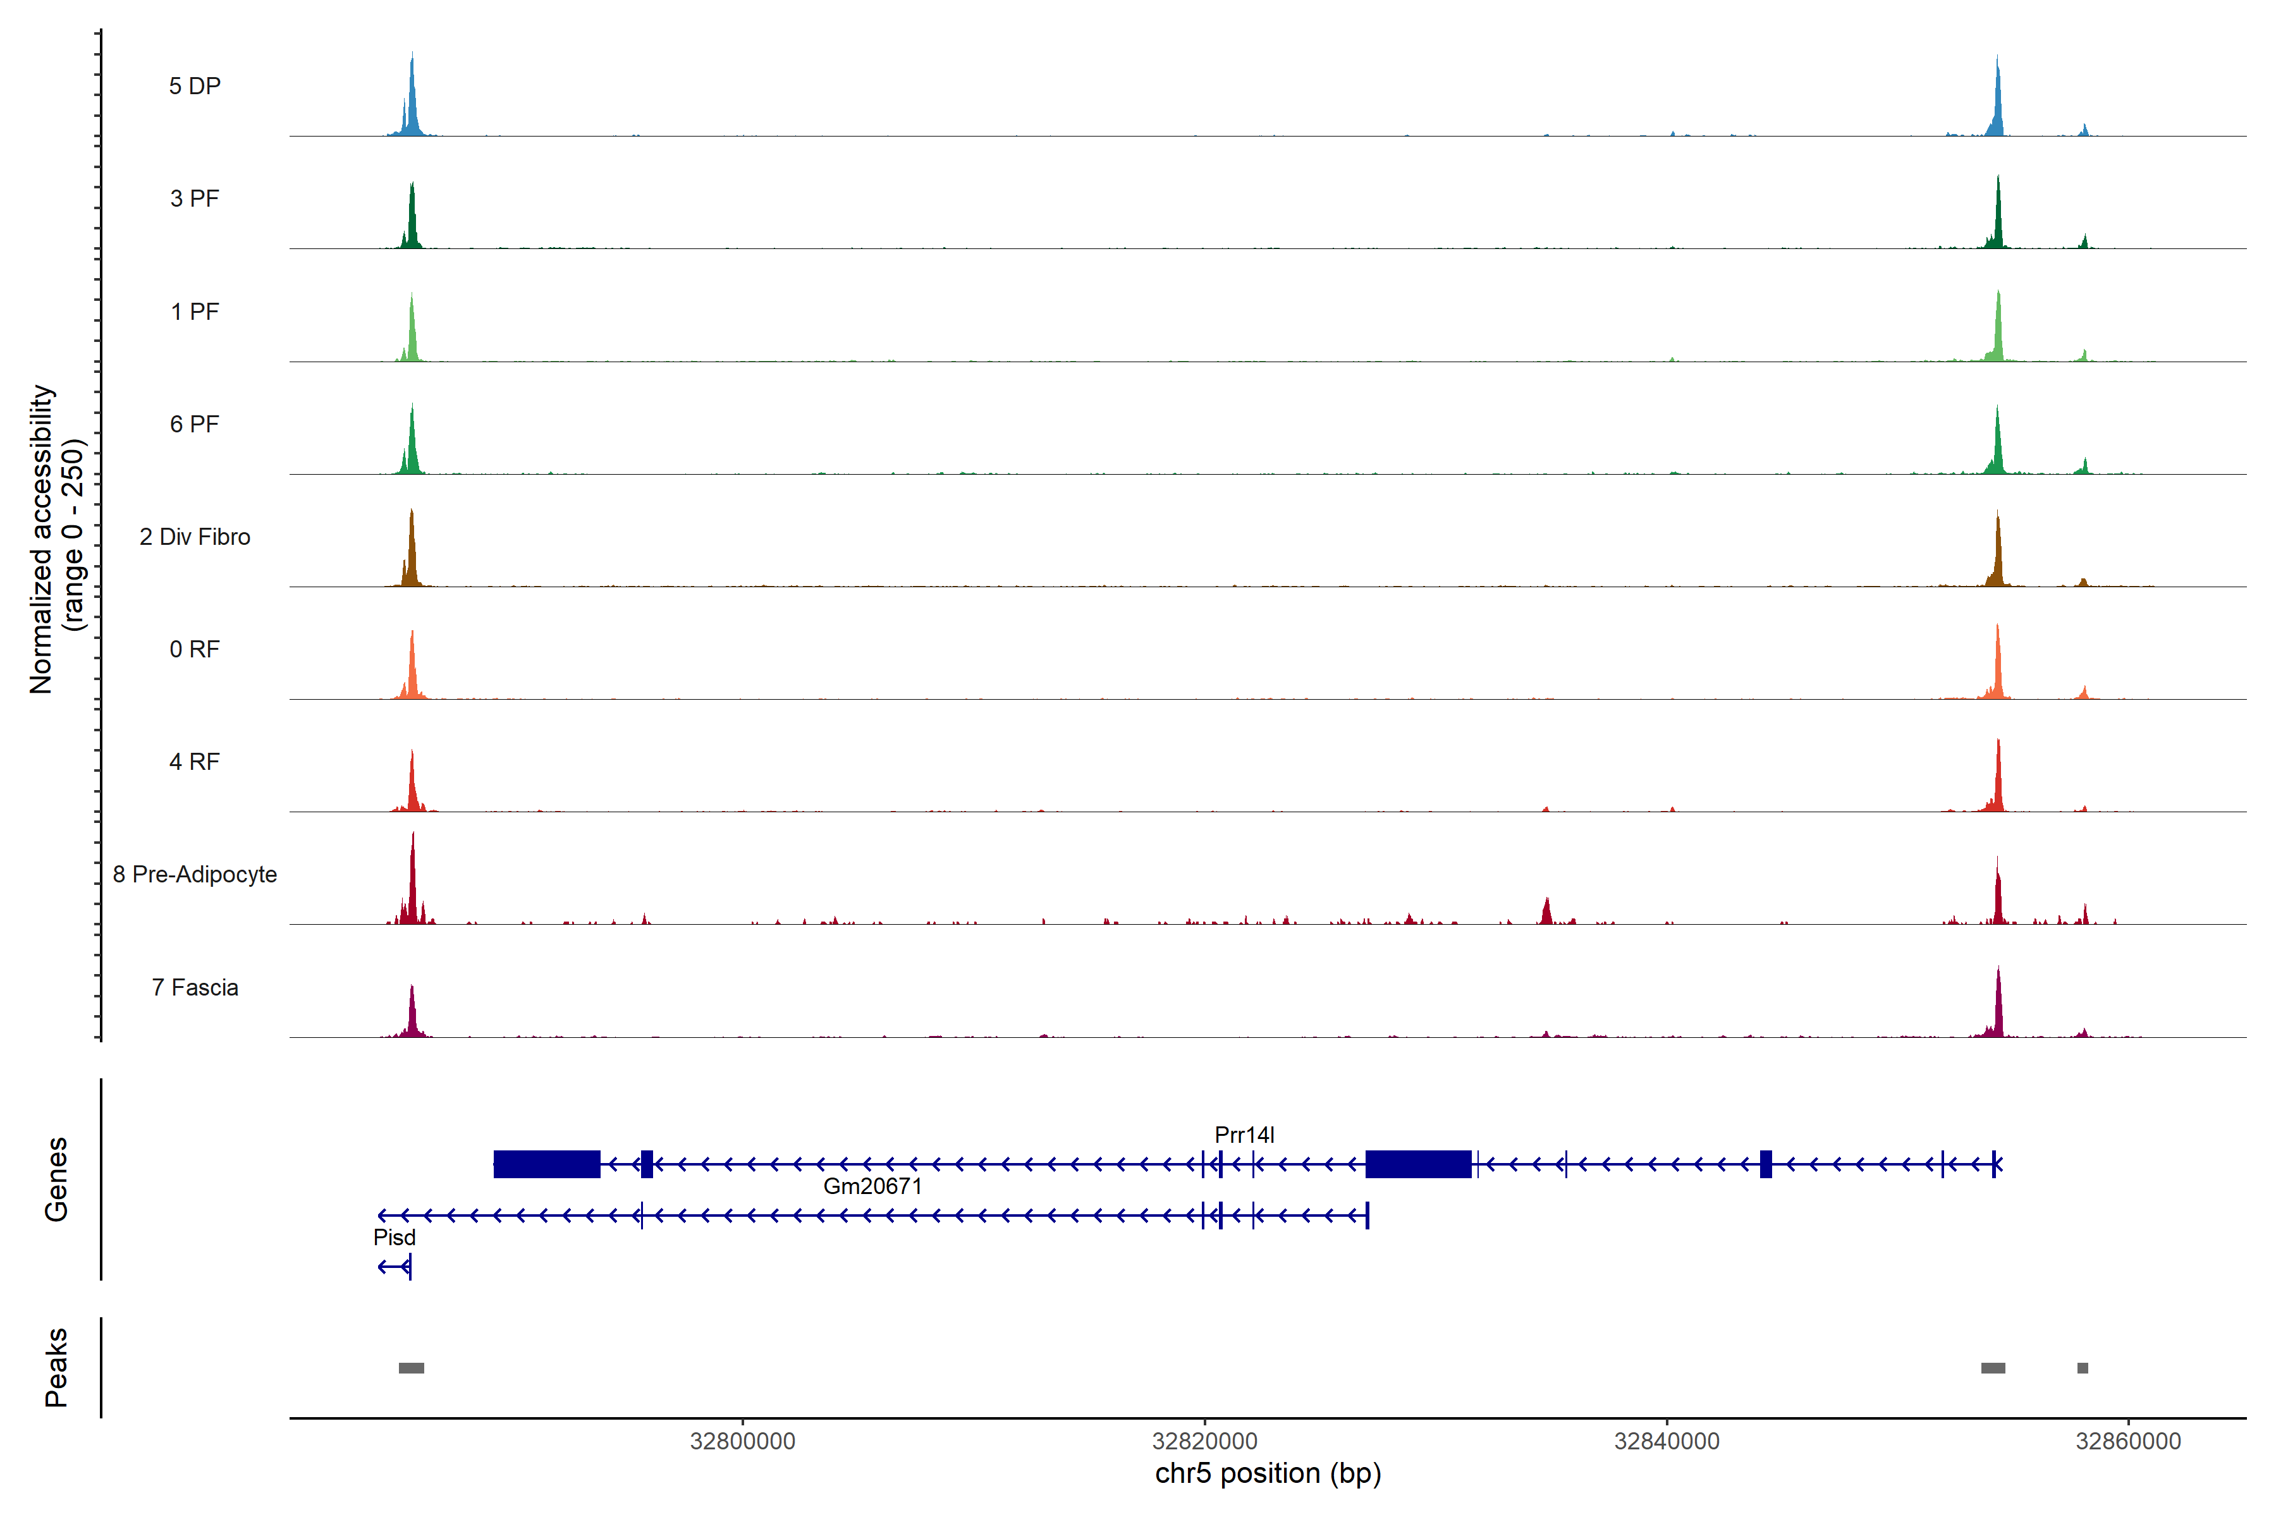Click the Gm20671 gene name label

tap(872, 1186)
